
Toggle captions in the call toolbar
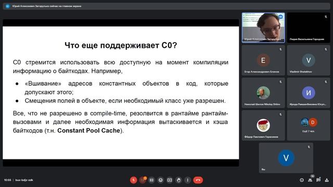point(151,180)
